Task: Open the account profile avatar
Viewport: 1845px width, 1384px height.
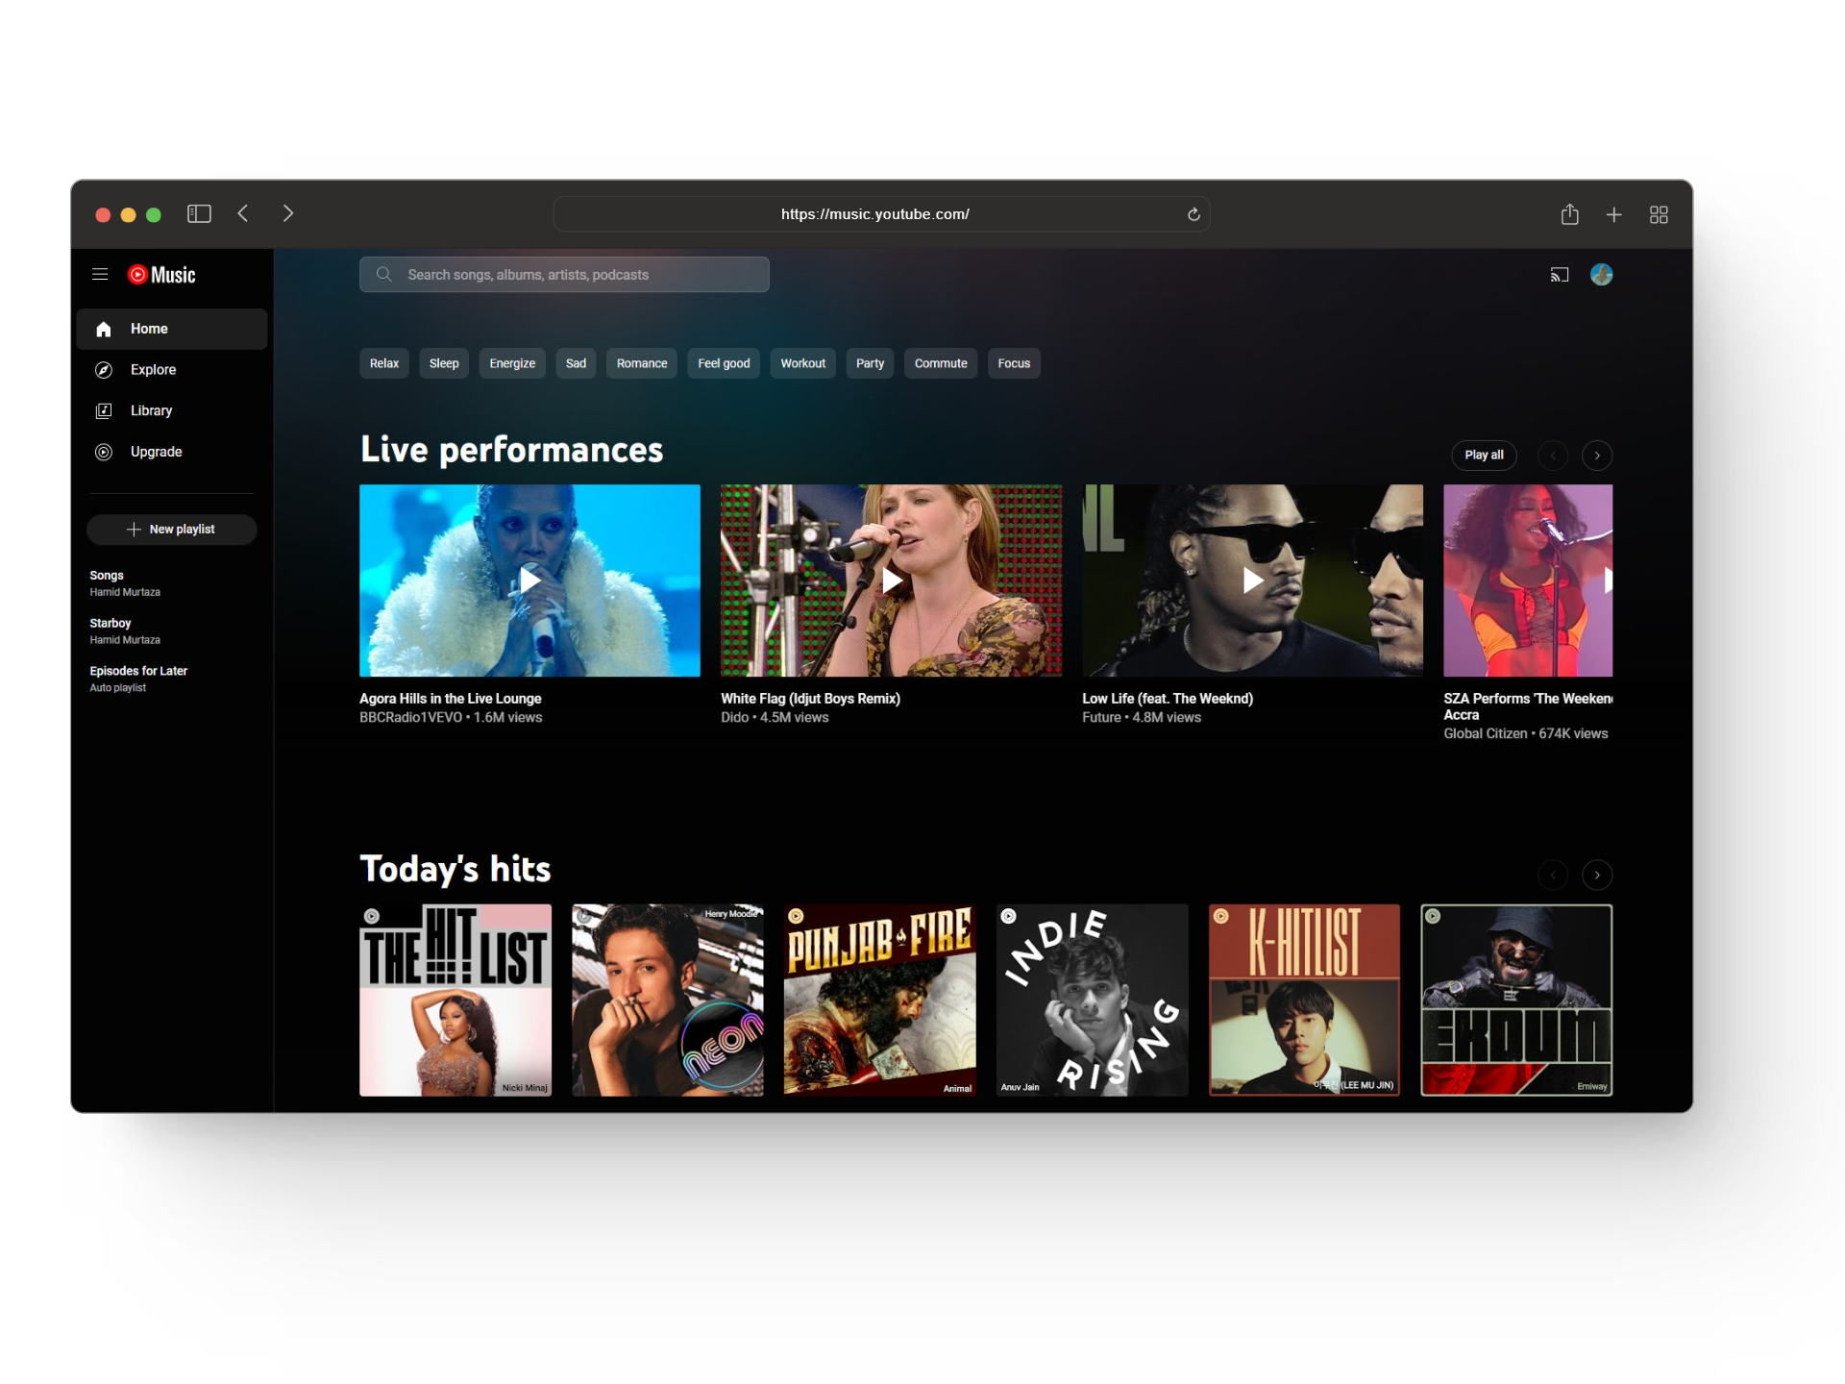Action: point(1601,275)
